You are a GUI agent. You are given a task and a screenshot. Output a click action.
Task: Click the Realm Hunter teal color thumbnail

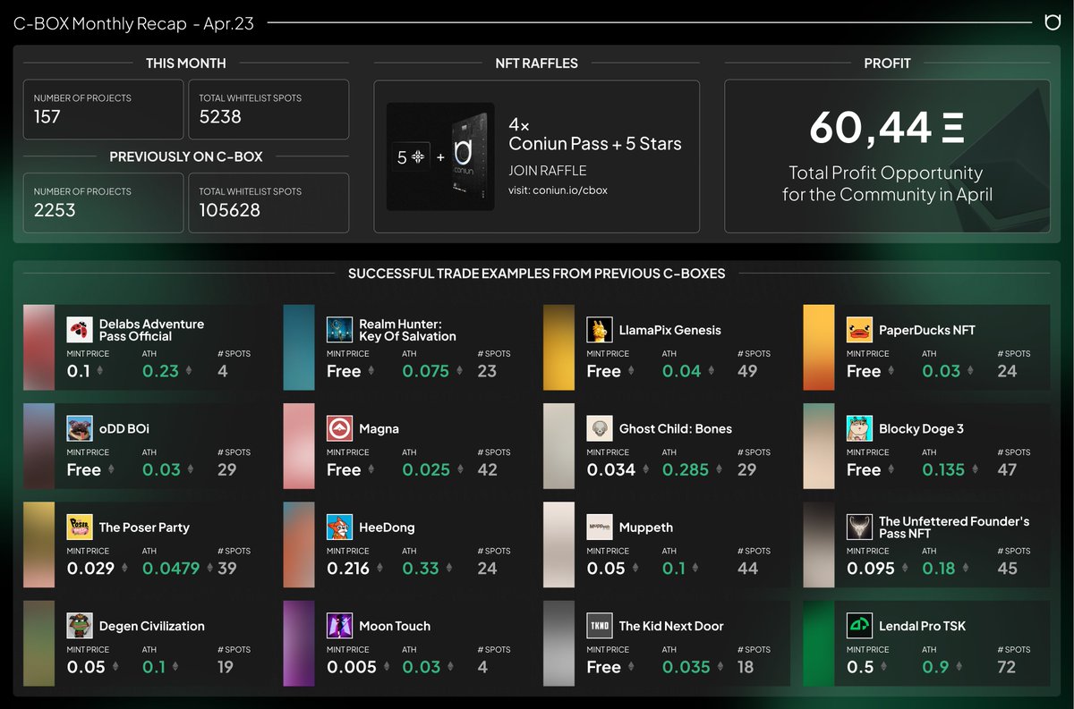click(x=299, y=347)
